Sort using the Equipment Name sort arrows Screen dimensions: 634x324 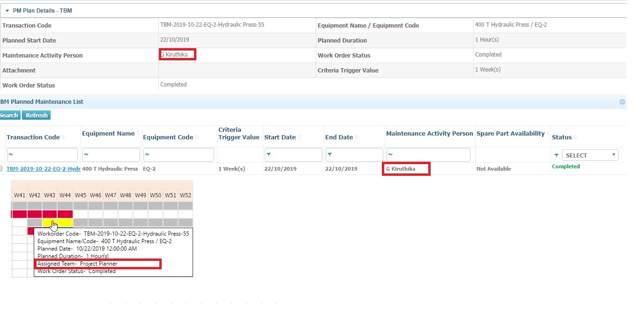click(138, 134)
